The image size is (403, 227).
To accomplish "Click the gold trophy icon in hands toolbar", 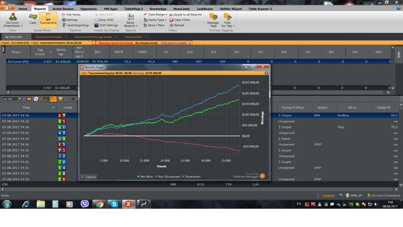I will [60, 99].
